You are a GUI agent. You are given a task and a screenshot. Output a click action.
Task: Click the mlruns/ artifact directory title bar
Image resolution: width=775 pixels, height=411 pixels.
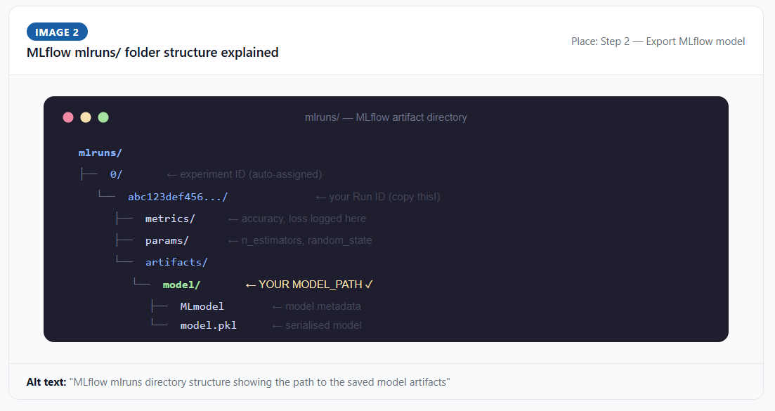(386, 117)
